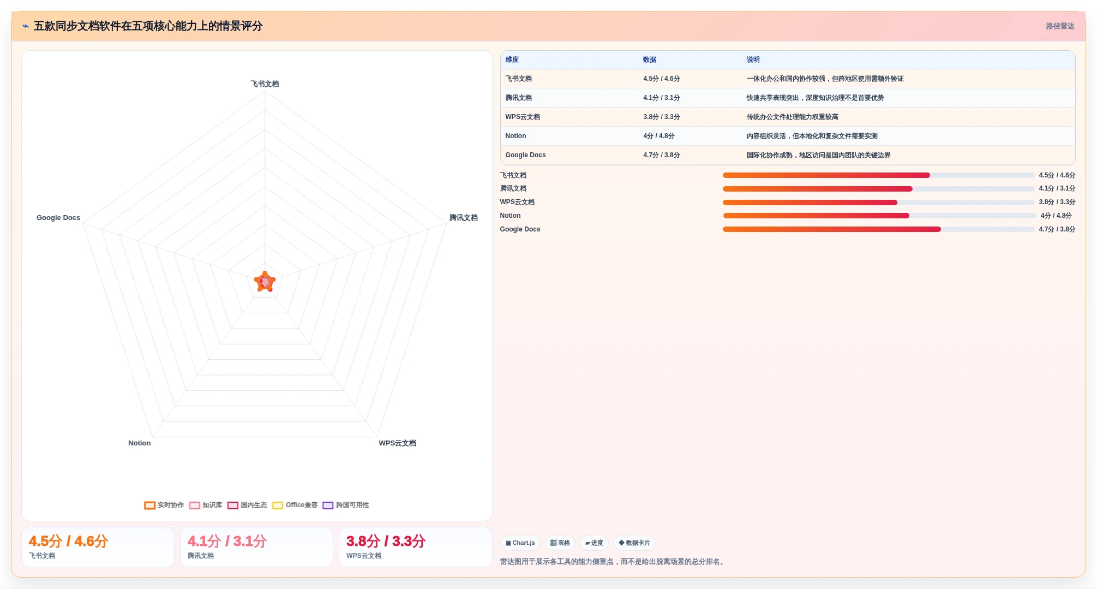Click the 腾讯文档 radar axis label
This screenshot has height=589, width=1097.
pyautogui.click(x=463, y=218)
